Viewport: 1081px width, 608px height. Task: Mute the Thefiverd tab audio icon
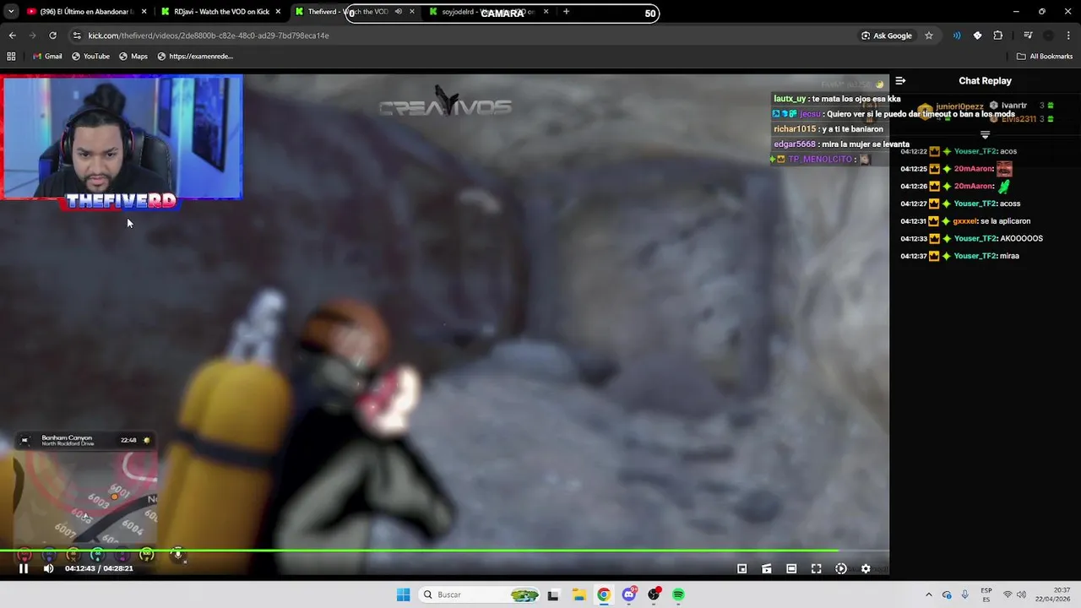(x=399, y=12)
